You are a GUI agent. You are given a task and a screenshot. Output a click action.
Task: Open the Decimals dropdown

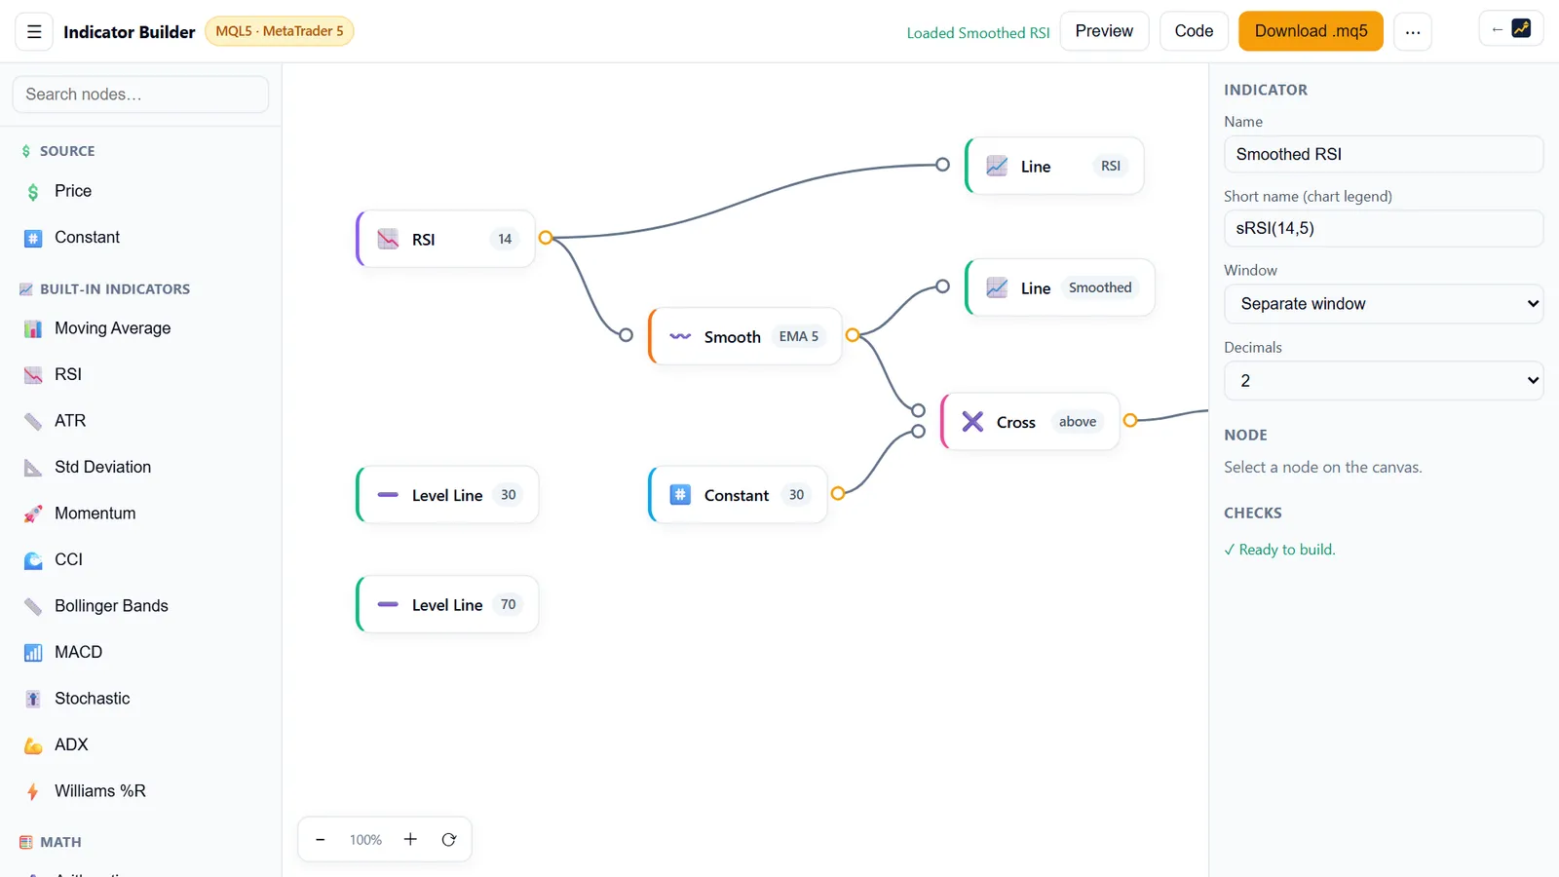1384,381
